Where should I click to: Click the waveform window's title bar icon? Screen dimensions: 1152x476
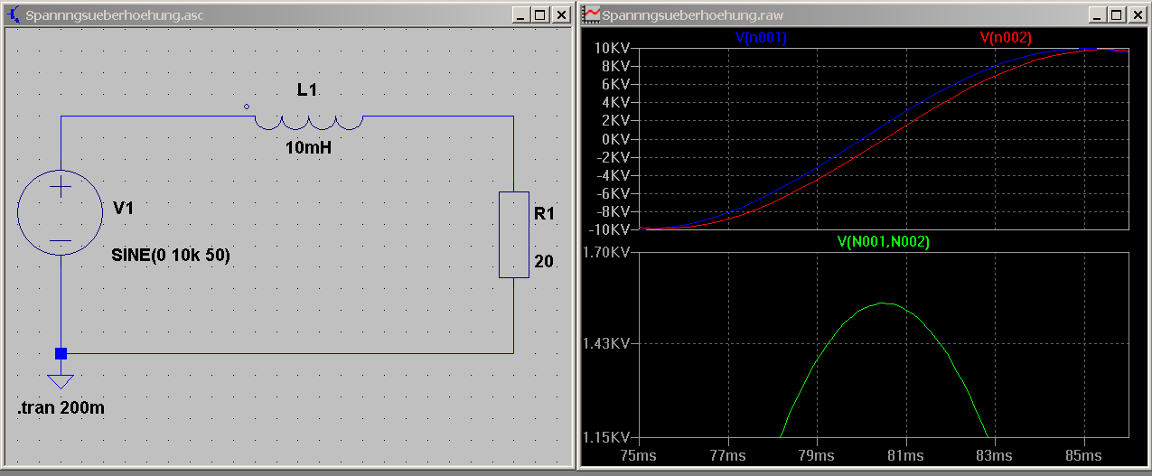pyautogui.click(x=592, y=14)
